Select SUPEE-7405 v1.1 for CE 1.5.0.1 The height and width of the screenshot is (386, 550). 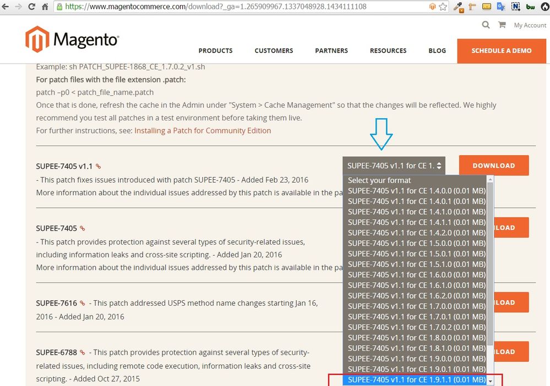(415, 253)
